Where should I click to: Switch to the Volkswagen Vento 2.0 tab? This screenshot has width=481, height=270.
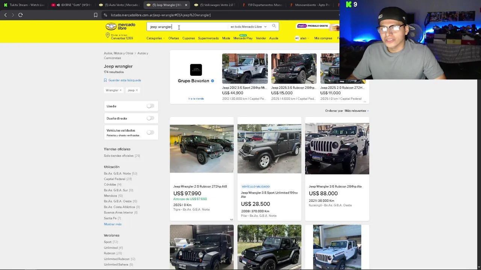point(214,5)
